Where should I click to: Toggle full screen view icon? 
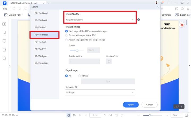pos(186,115)
